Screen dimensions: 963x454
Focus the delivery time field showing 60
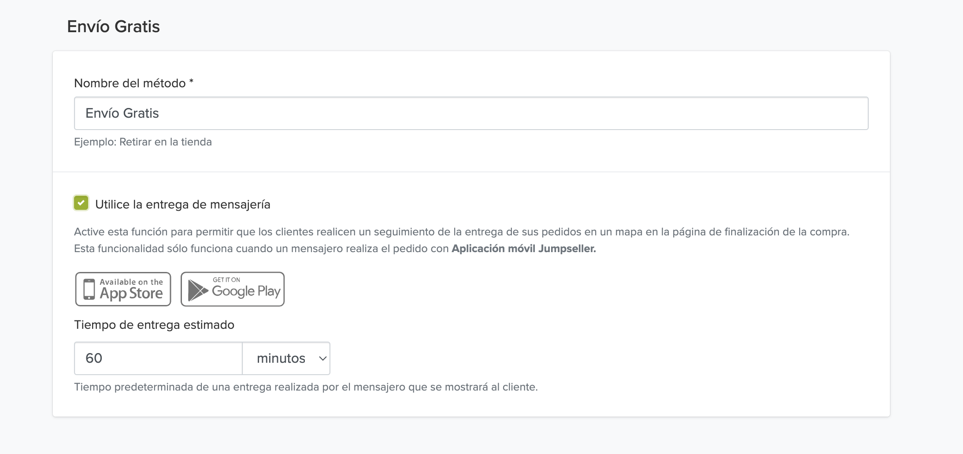point(158,358)
